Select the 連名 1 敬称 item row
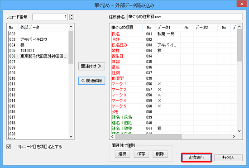Image resolution: width=249 pixels, height=168 pixels. click(173, 128)
